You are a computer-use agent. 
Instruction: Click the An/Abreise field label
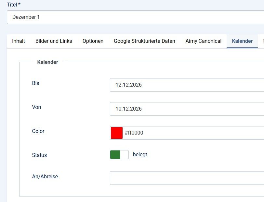tap(45, 176)
